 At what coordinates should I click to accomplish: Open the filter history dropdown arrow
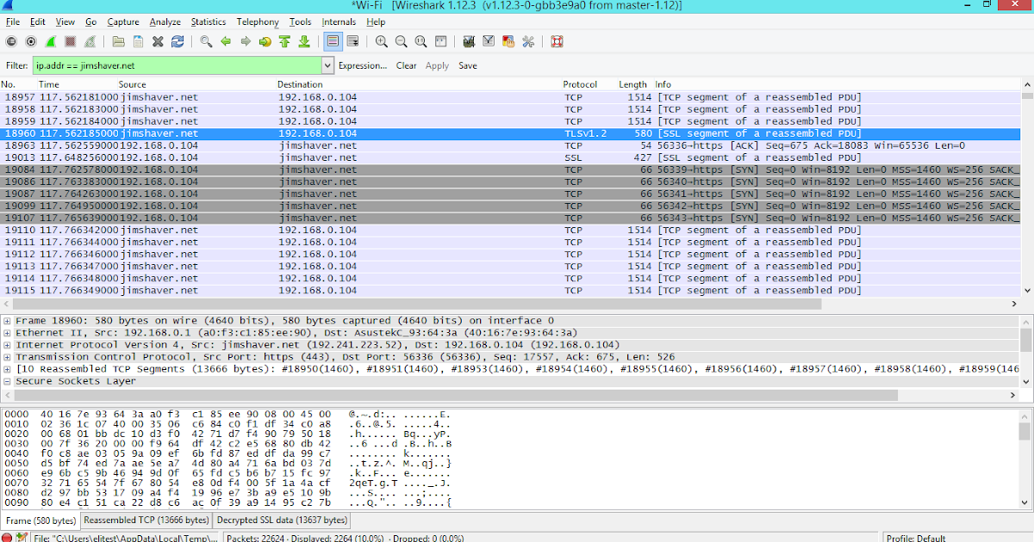point(327,65)
